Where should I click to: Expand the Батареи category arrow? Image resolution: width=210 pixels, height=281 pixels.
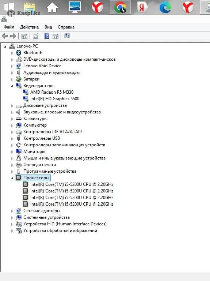click(12, 79)
